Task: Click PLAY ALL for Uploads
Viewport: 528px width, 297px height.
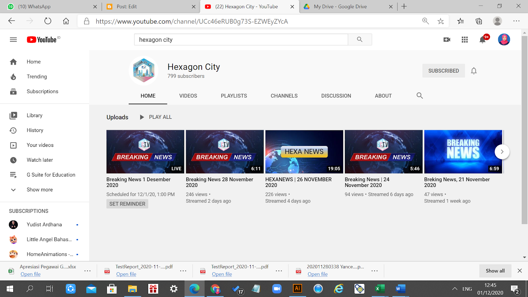Action: coord(156,117)
